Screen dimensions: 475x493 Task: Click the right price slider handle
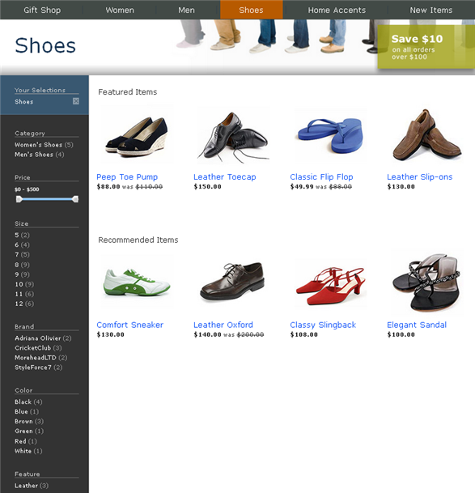click(x=75, y=199)
